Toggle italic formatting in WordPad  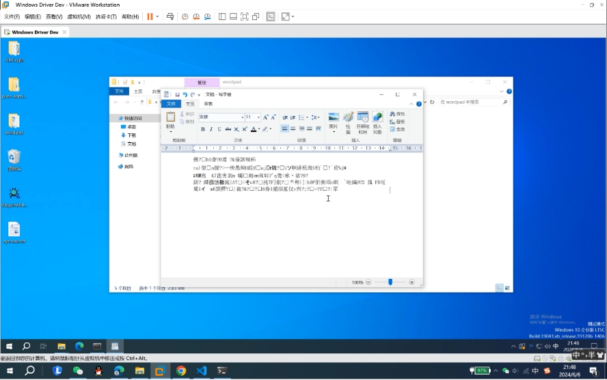click(211, 129)
